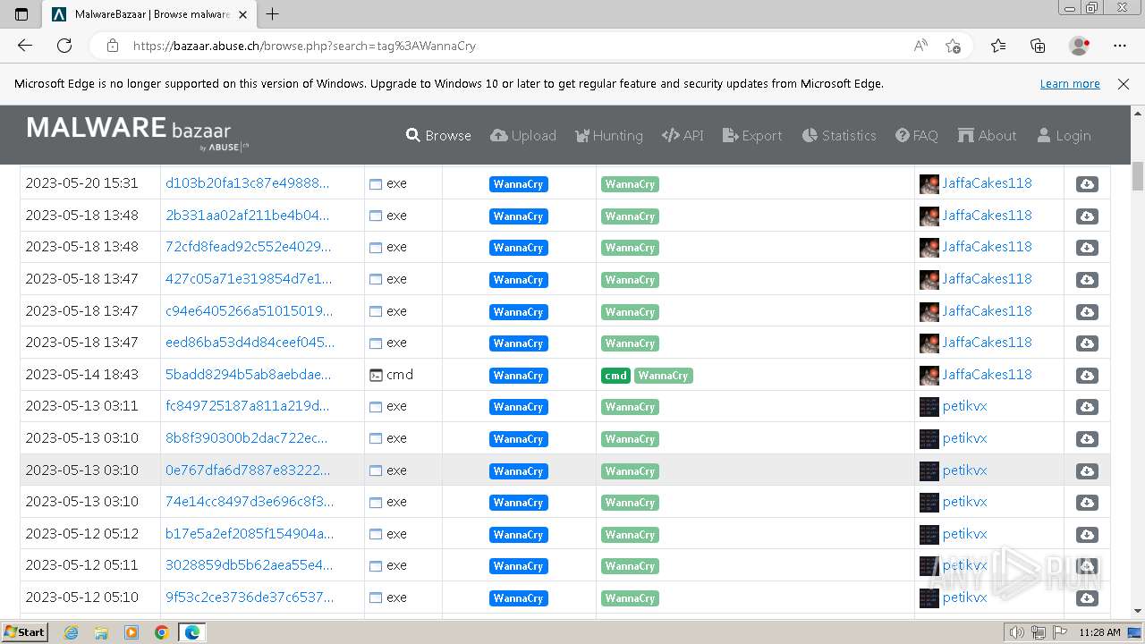Go back to previous page
The image size is (1145, 644).
click(25, 46)
